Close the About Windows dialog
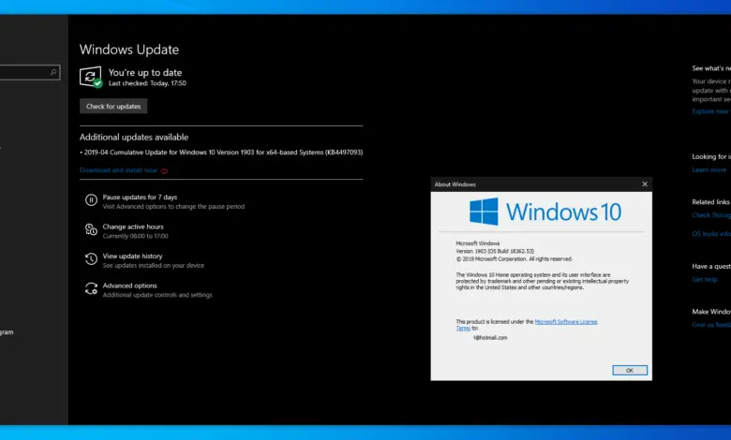 pos(645,184)
